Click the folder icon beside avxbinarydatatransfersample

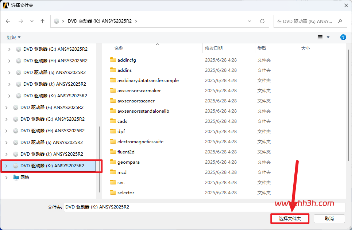[x=113, y=80]
